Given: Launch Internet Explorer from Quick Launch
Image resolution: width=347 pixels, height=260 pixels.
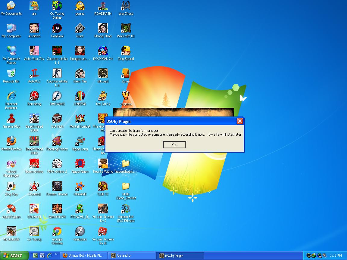Looking at the screenshot, I should point(49,255).
